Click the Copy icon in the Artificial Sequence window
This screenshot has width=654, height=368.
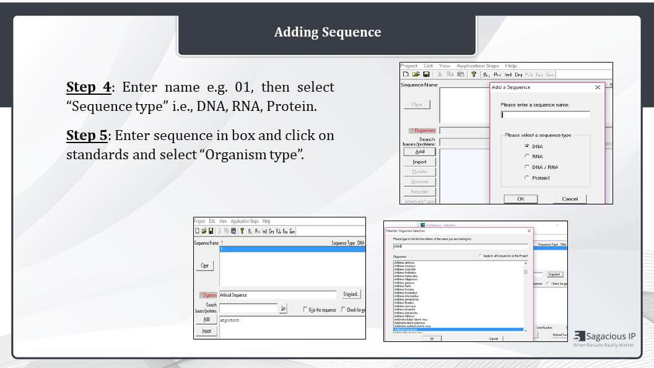click(x=227, y=230)
